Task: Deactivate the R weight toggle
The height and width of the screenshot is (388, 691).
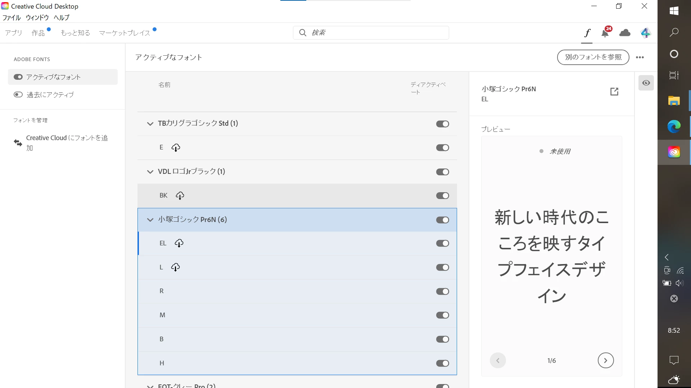Action: [442, 291]
